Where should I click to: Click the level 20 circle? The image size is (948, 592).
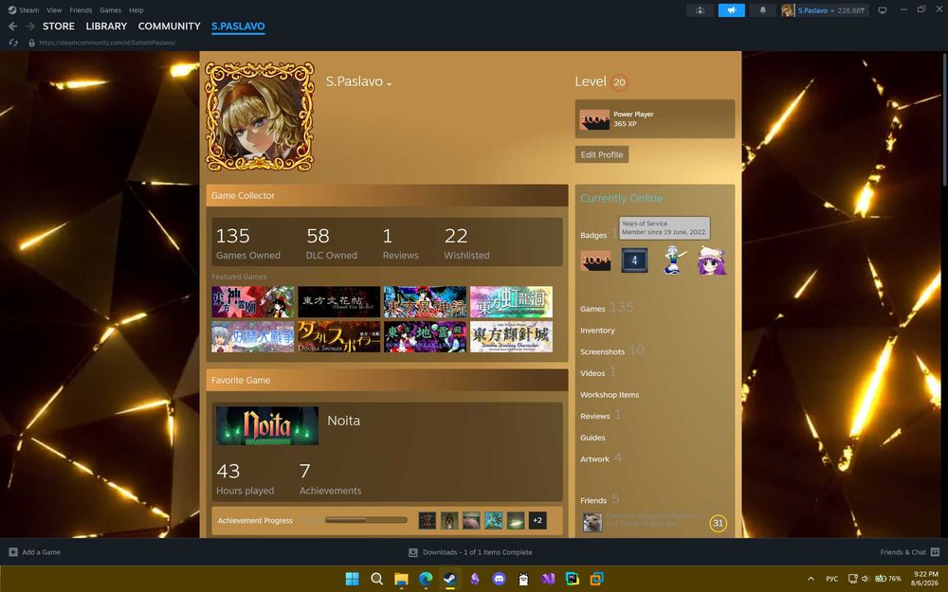[x=619, y=82]
